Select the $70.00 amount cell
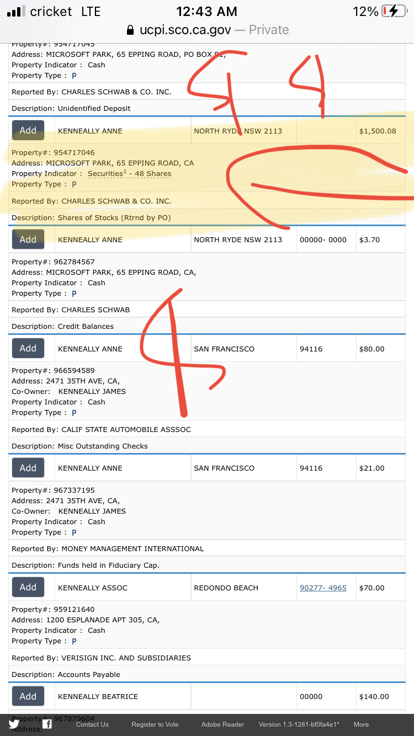This screenshot has height=736, width=414. point(380,588)
